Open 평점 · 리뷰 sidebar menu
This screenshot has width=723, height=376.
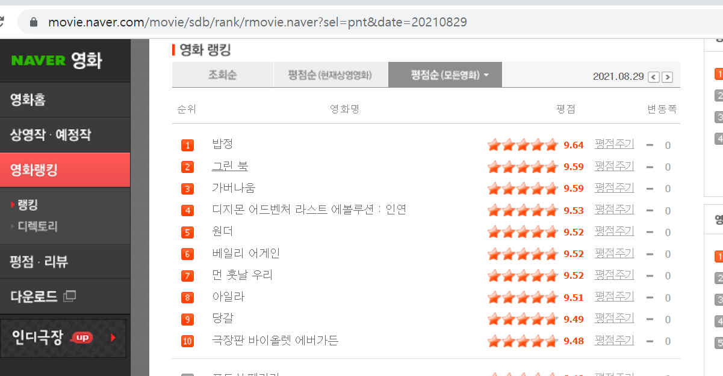click(65, 261)
